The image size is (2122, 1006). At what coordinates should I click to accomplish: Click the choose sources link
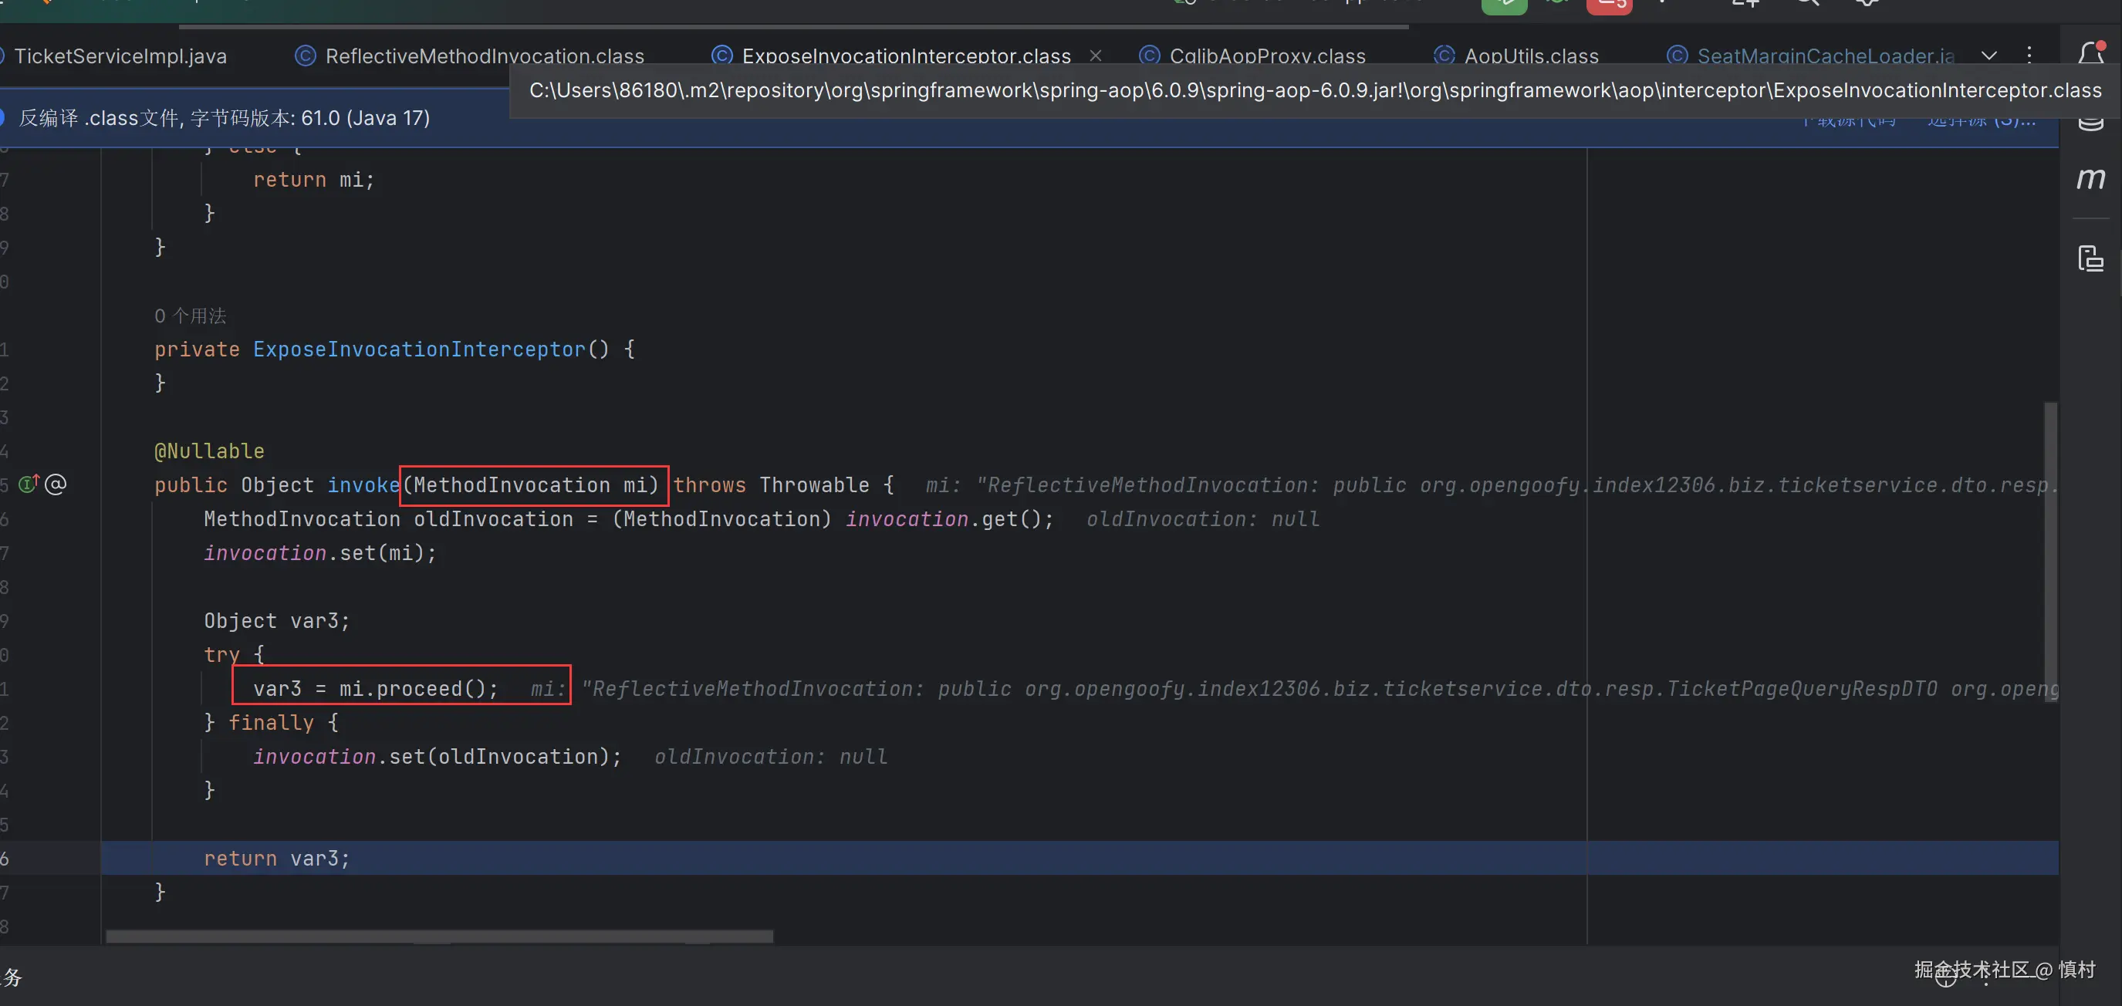[1981, 123]
